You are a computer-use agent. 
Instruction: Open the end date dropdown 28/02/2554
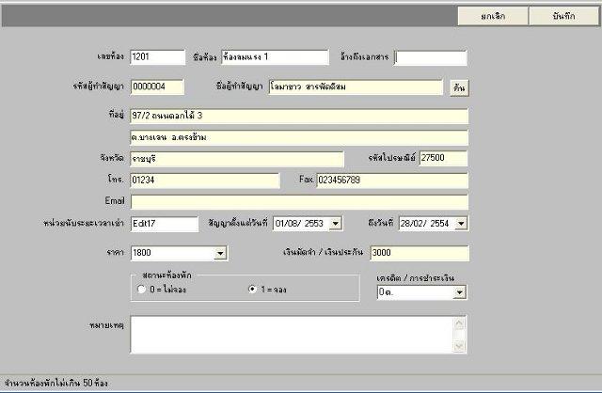point(461,224)
